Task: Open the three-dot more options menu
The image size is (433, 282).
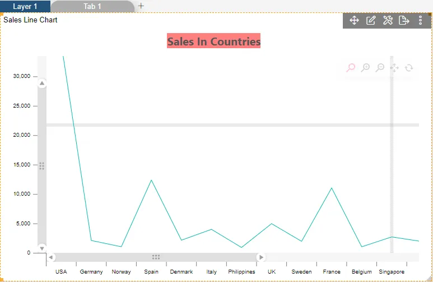Action: coord(421,21)
